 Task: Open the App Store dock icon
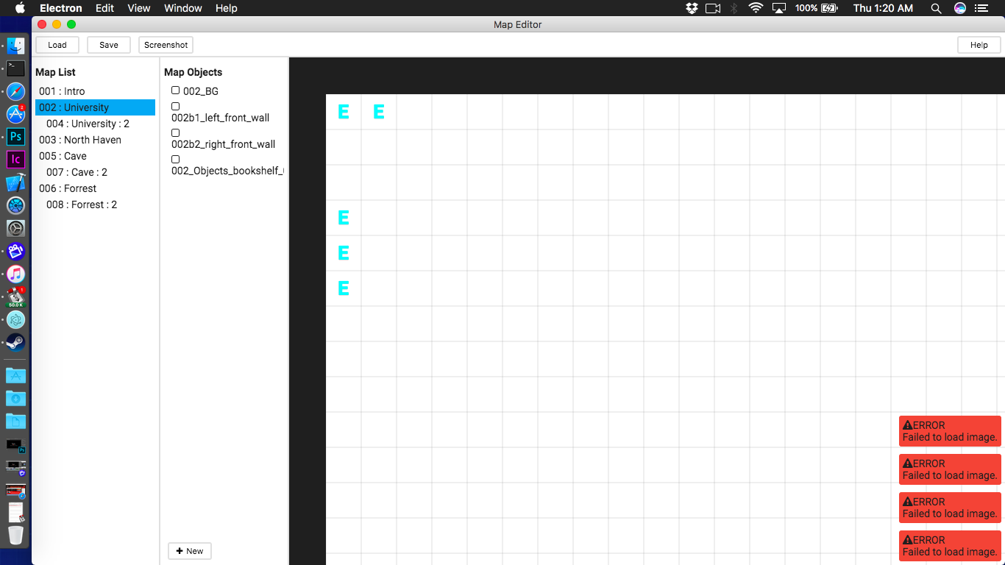15,114
